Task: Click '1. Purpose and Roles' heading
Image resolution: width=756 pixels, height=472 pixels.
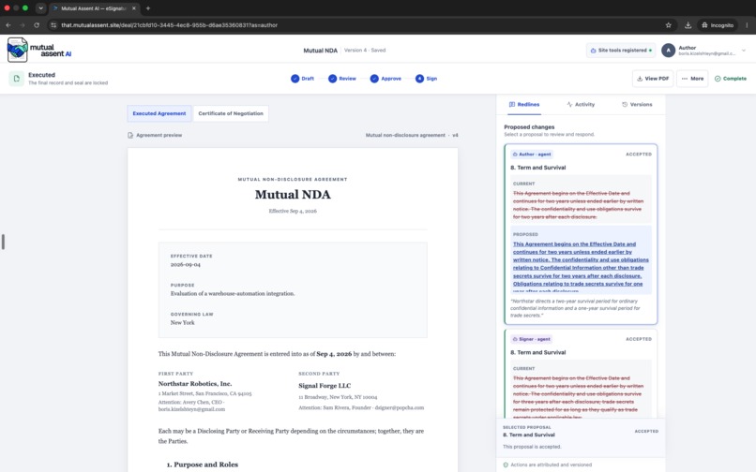Action: click(x=202, y=465)
